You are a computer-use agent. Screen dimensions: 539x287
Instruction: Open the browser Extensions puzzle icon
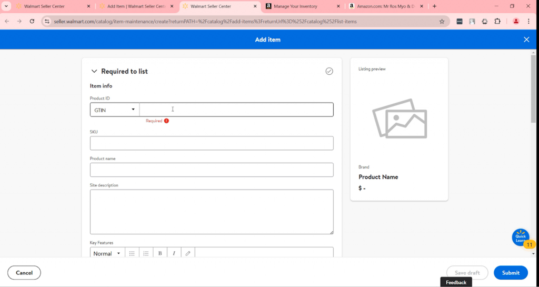point(497,22)
